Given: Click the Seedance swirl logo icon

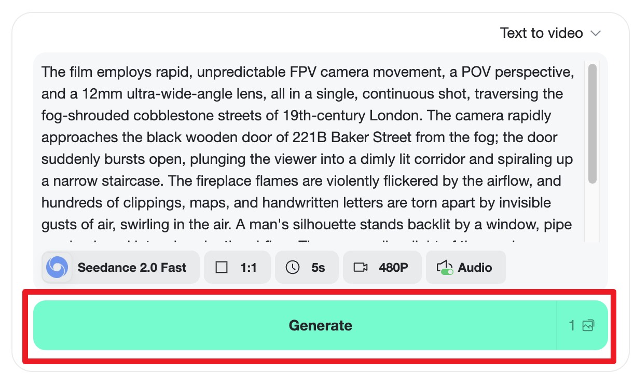Looking at the screenshot, I should (x=57, y=268).
